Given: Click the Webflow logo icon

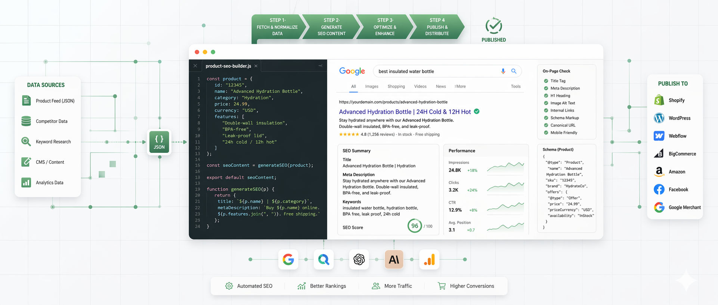Looking at the screenshot, I should click(x=659, y=136).
